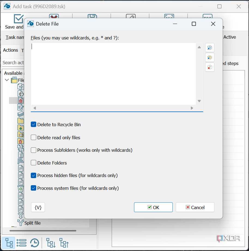Select the File category folder icon in tree
The width and height of the screenshot is (249, 251).
pyautogui.click(x=14, y=80)
